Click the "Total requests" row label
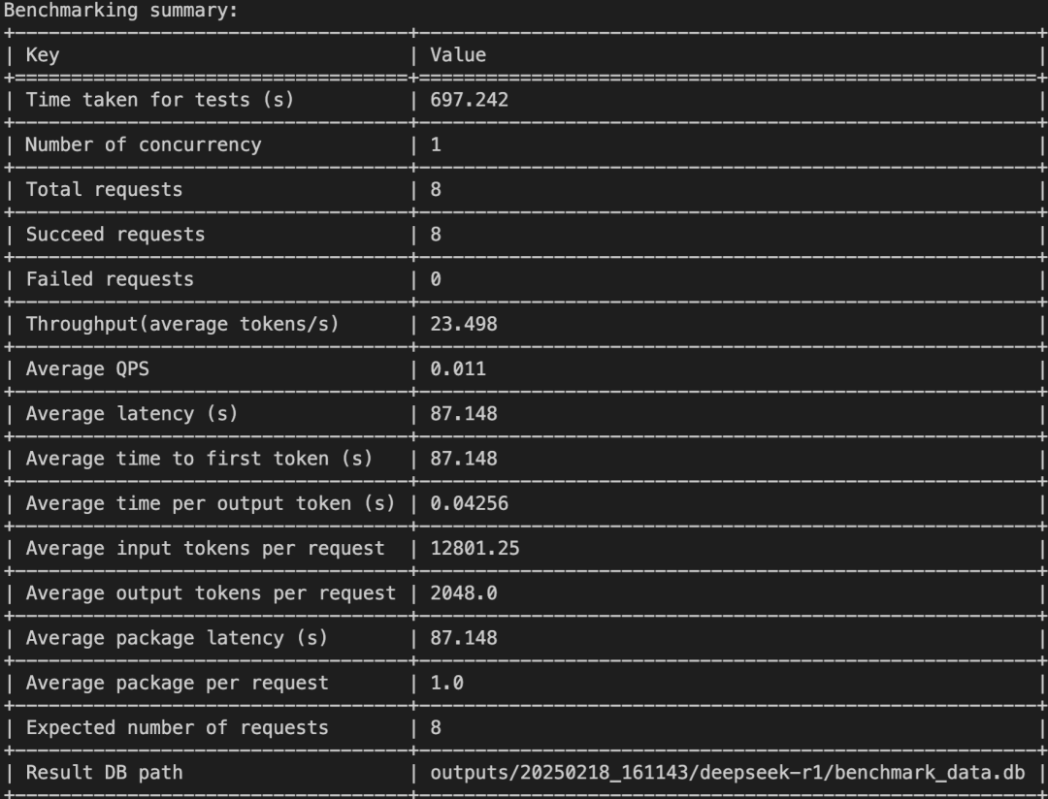This screenshot has height=799, width=1048. pyautogui.click(x=104, y=190)
